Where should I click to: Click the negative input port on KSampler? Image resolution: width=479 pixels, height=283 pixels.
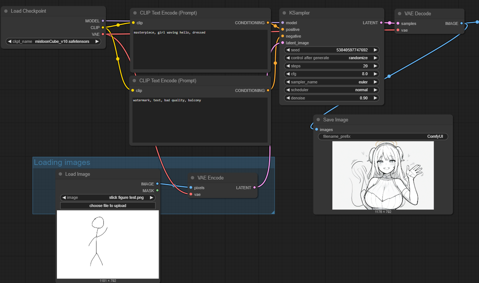pos(283,36)
